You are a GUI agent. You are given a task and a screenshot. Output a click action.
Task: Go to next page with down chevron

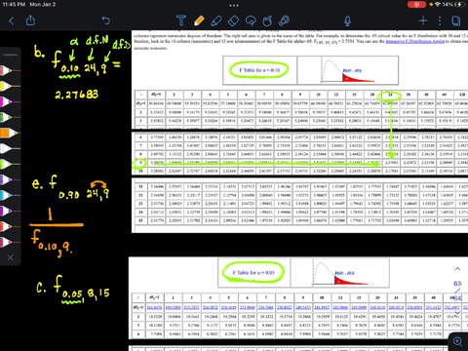coord(457,313)
